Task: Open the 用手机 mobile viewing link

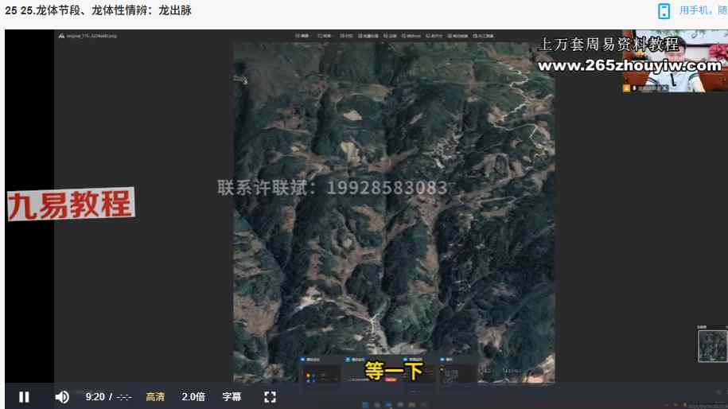Action: [x=703, y=11]
